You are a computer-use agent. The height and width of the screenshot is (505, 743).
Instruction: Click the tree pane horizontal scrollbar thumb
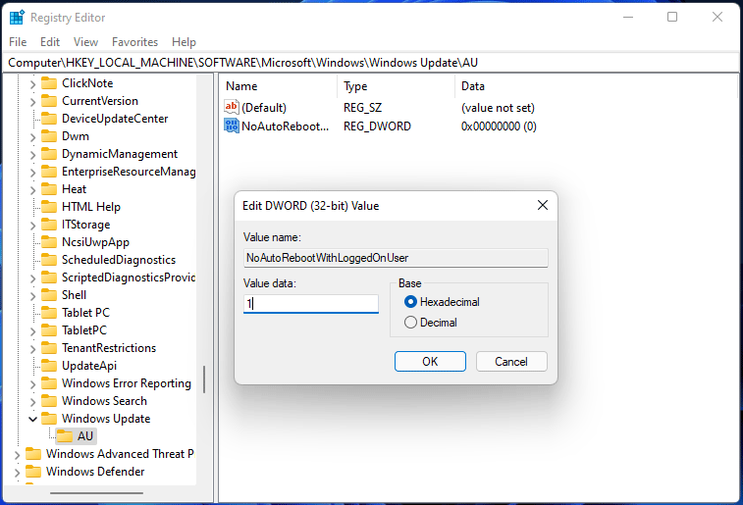(96, 492)
